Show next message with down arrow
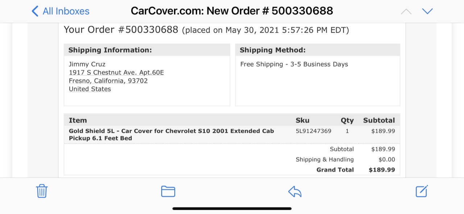464x214 pixels. tap(428, 11)
